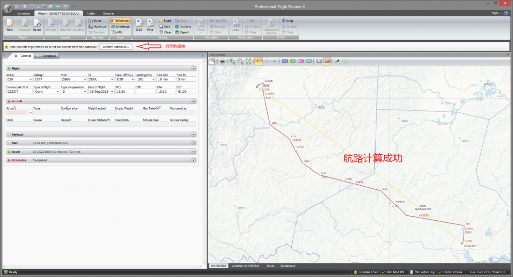Click the application orb menu button
513x277 pixels.
pos(7,8)
